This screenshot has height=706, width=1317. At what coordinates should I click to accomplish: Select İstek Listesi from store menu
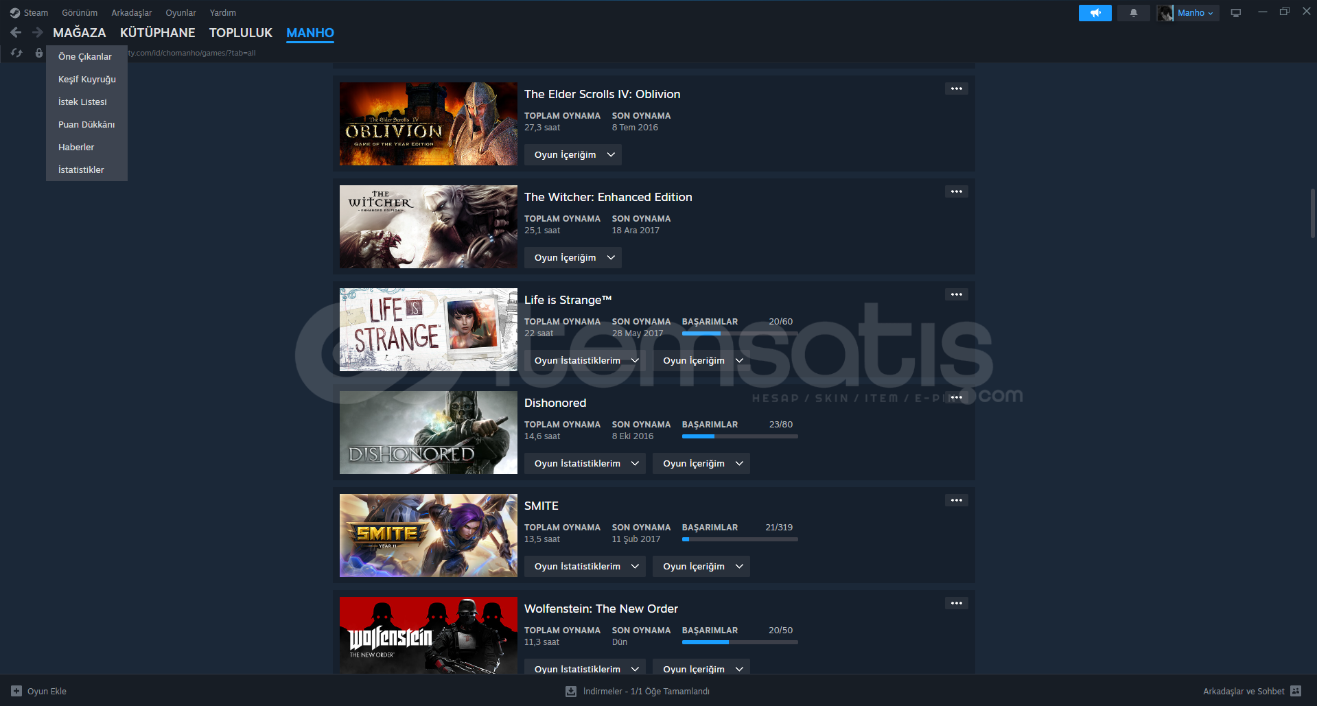pyautogui.click(x=86, y=102)
